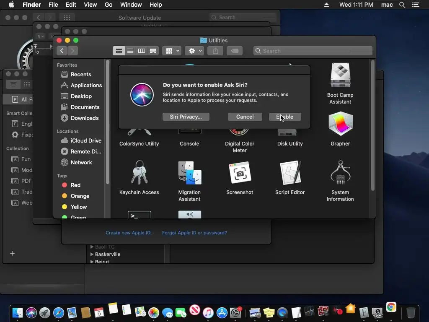Open Trash in the Dock
This screenshot has height=322, width=429.
[x=411, y=312]
